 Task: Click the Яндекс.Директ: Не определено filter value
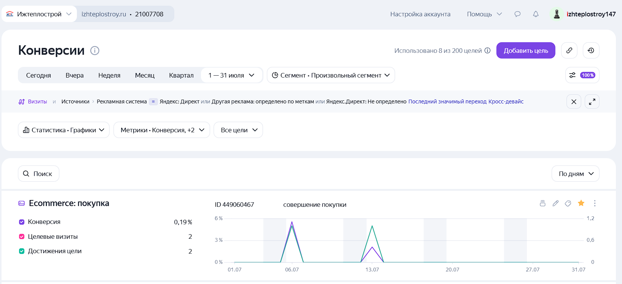coord(366,102)
